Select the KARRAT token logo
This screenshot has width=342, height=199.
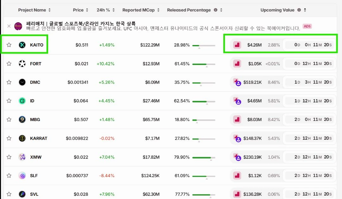point(22,138)
